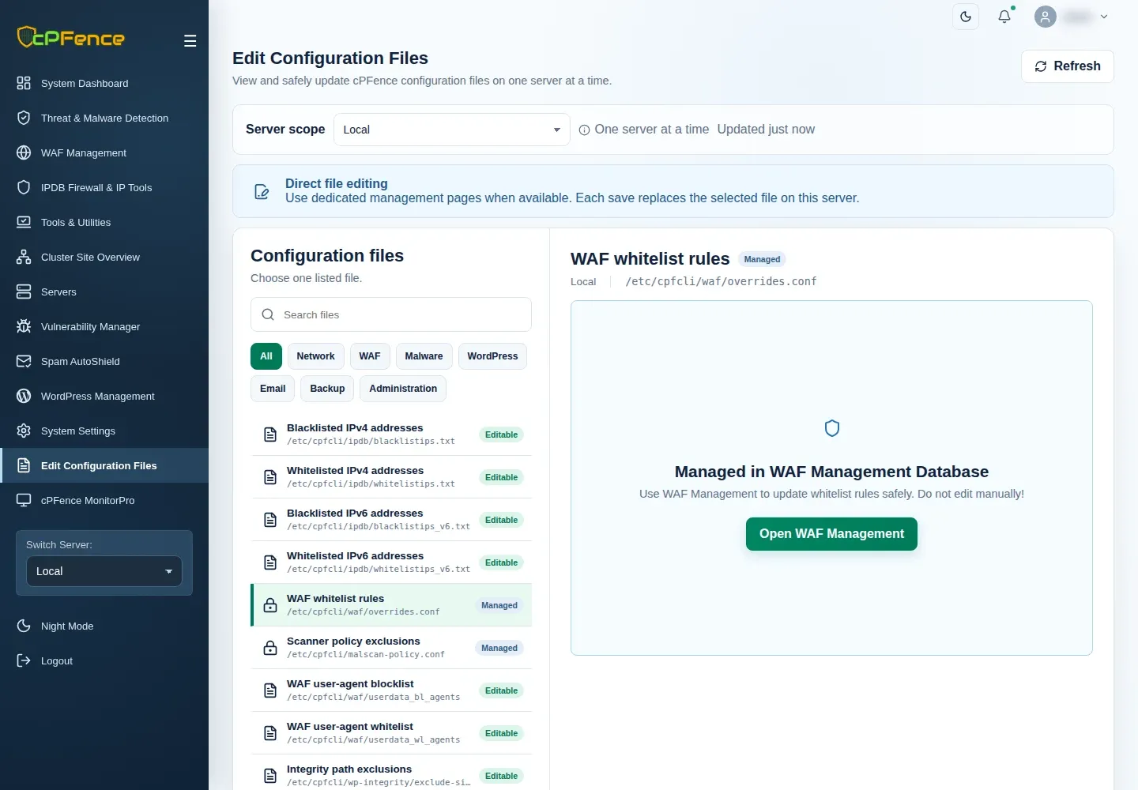This screenshot has width=1138, height=790.
Task: Click the Search files input field
Action: pos(391,314)
